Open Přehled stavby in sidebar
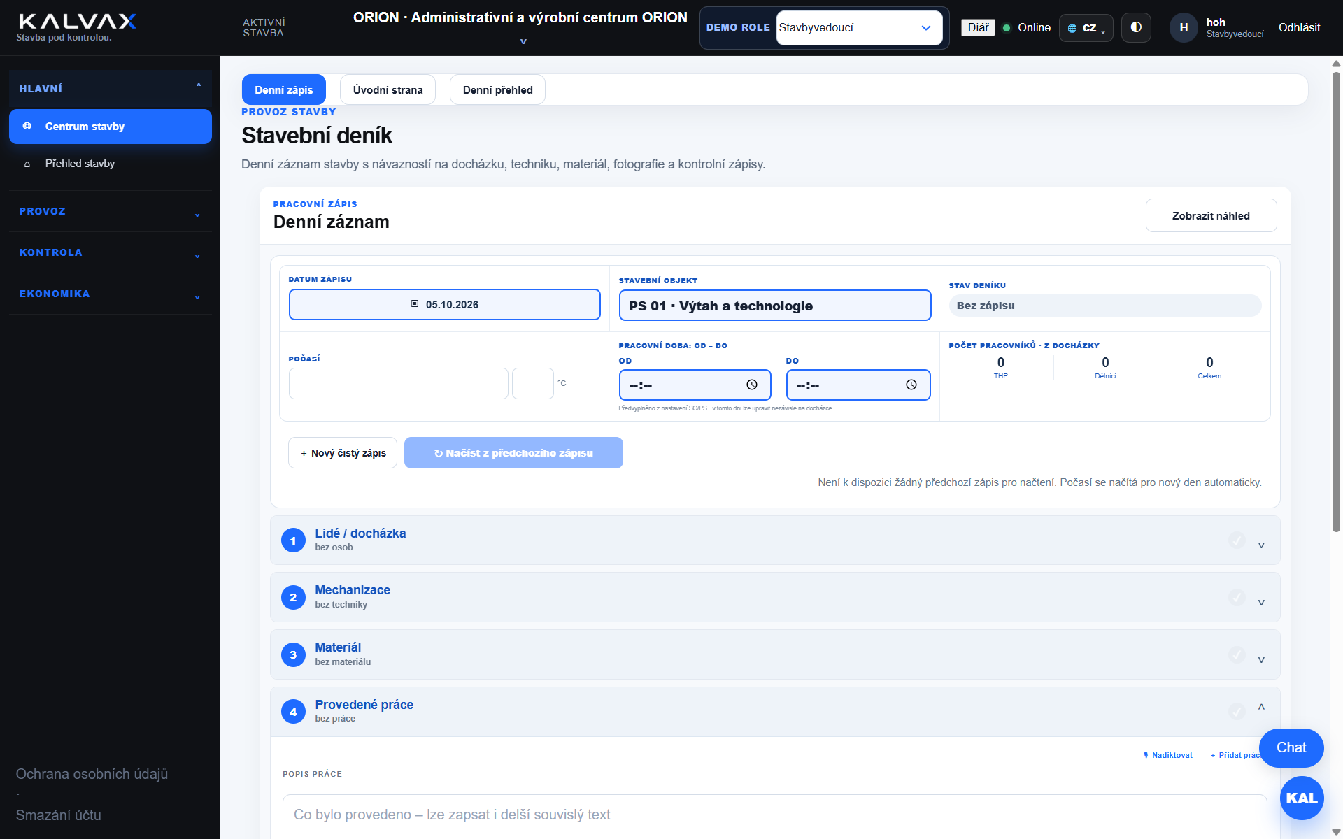Image resolution: width=1343 pixels, height=839 pixels. click(x=111, y=164)
